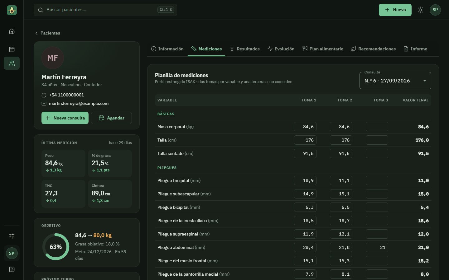Select the patients icon in sidebar
The width and height of the screenshot is (449, 280).
(x=12, y=63)
